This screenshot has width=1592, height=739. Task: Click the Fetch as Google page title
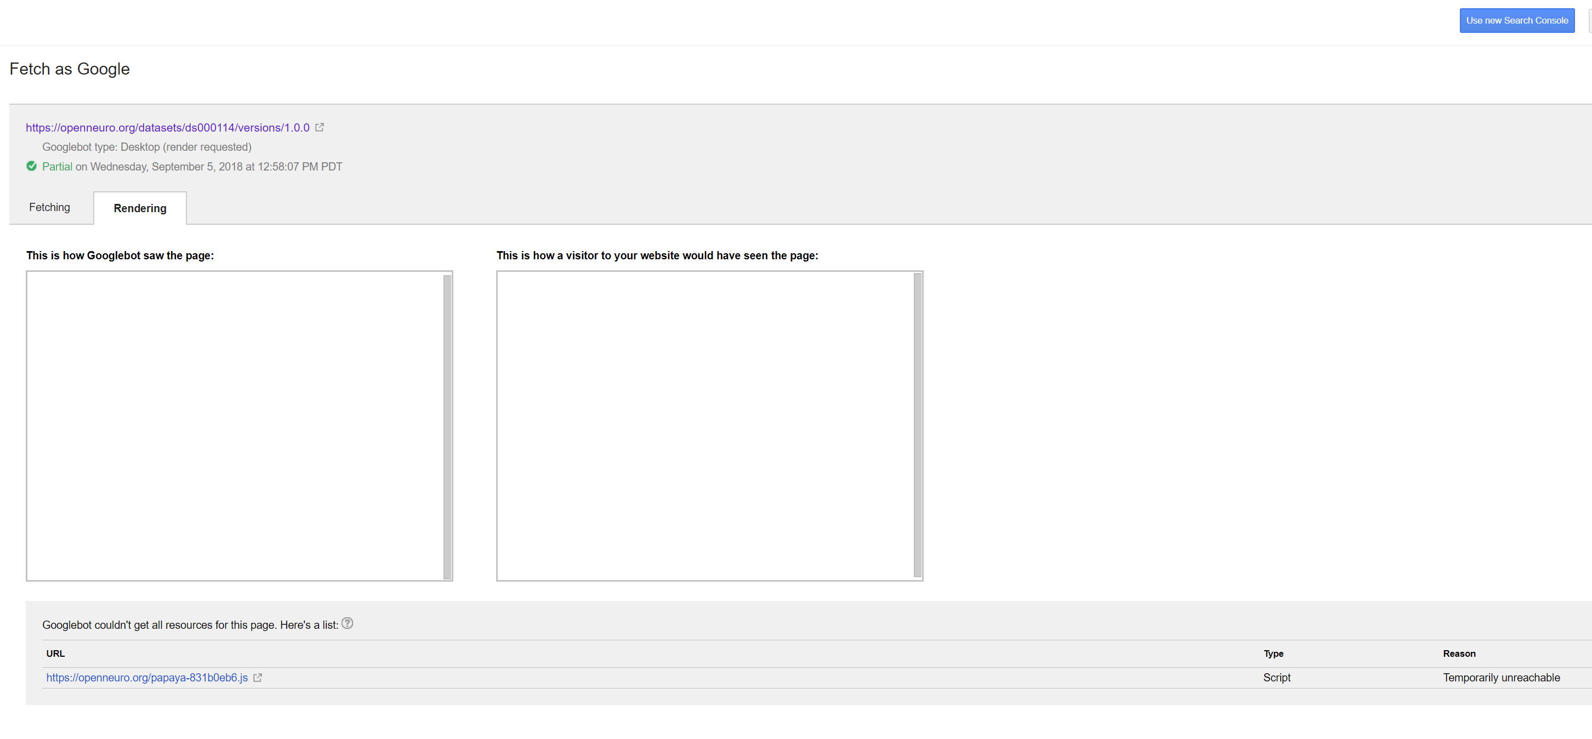tap(69, 69)
